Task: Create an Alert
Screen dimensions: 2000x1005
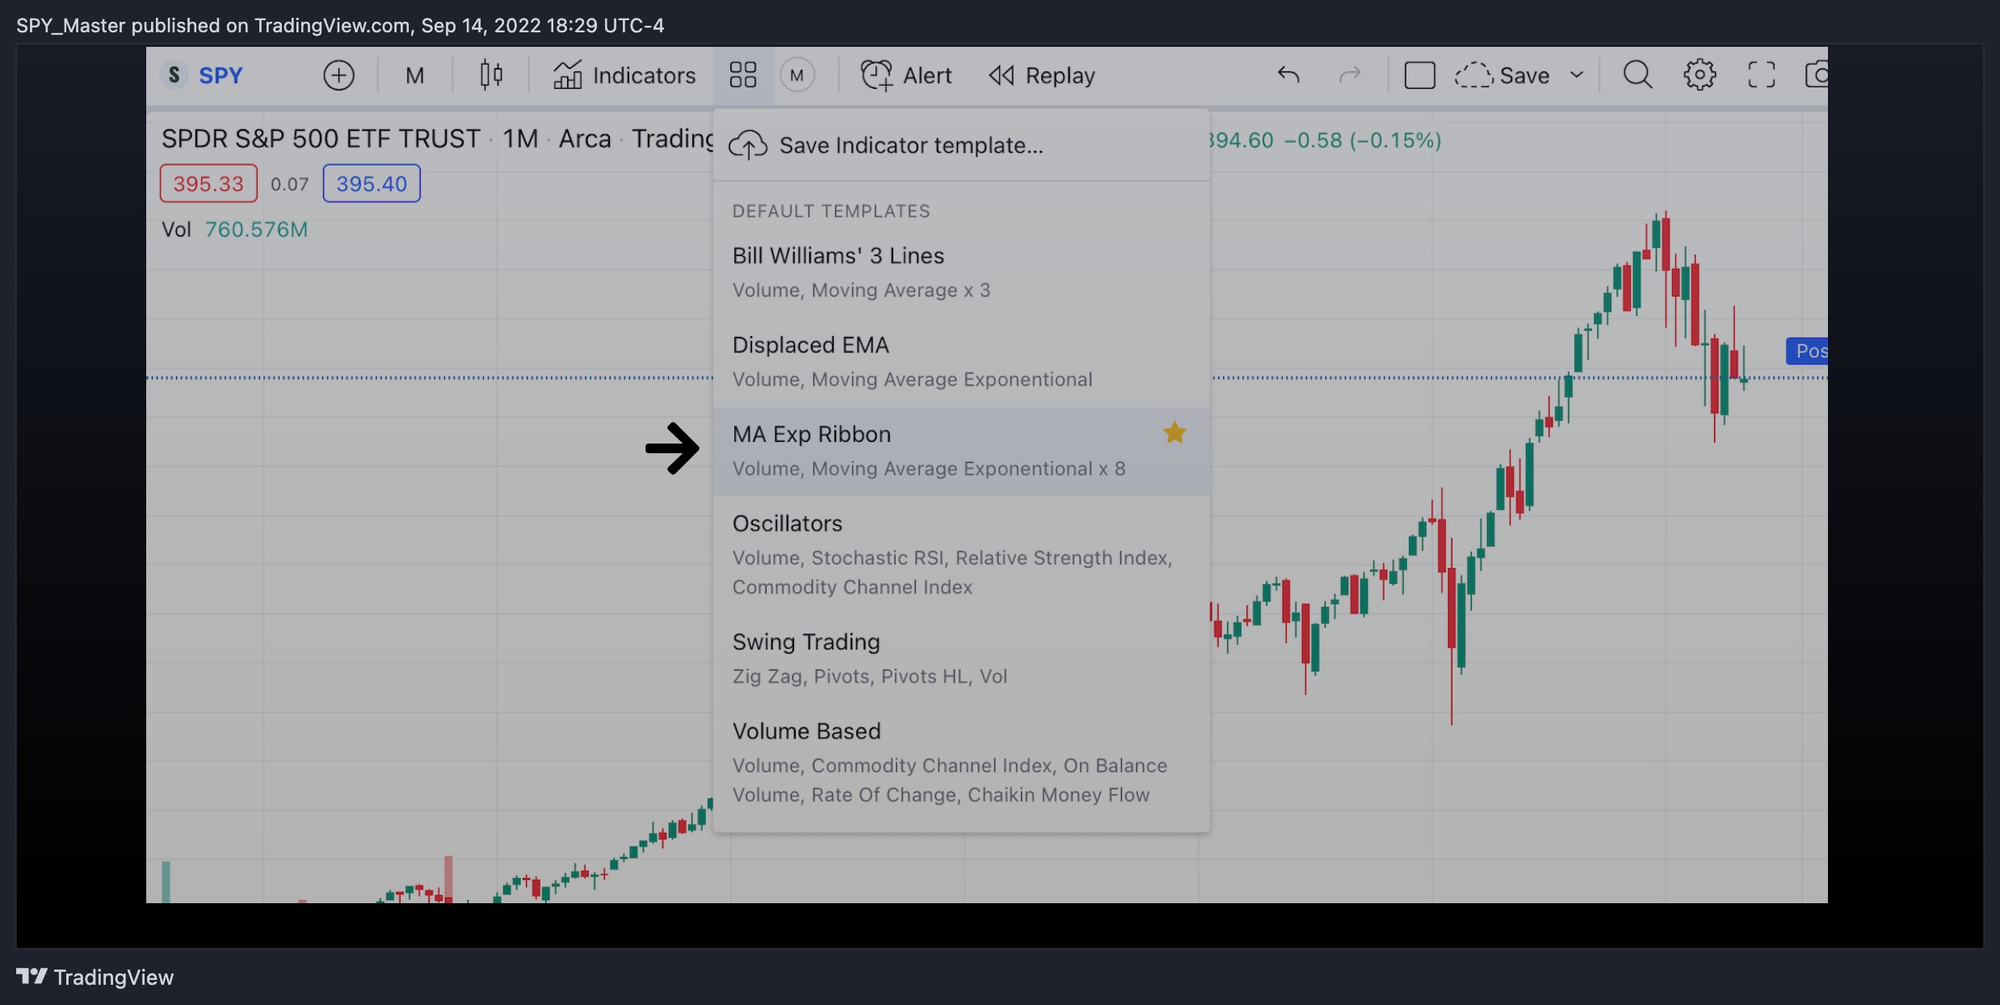Action: click(x=906, y=75)
